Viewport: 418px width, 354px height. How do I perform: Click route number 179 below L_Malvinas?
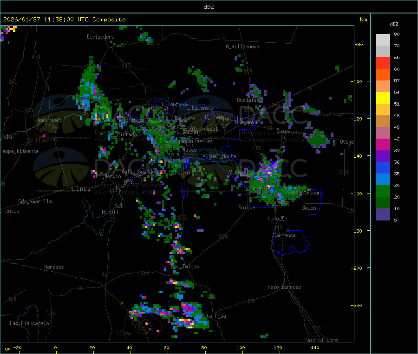tap(182, 218)
